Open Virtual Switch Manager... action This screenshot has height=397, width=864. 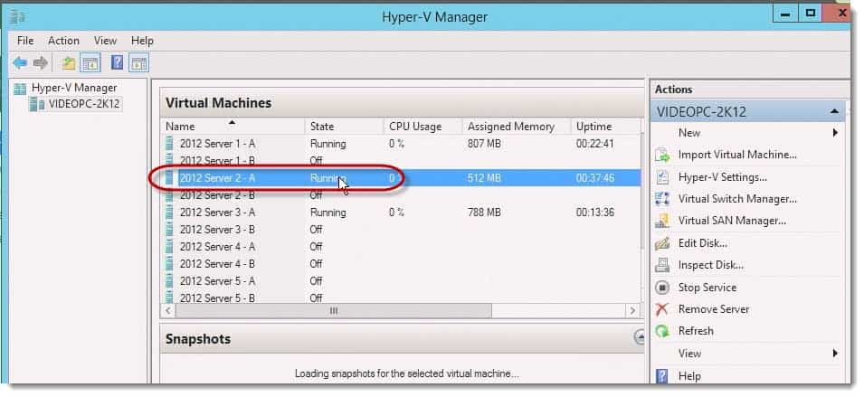click(737, 199)
